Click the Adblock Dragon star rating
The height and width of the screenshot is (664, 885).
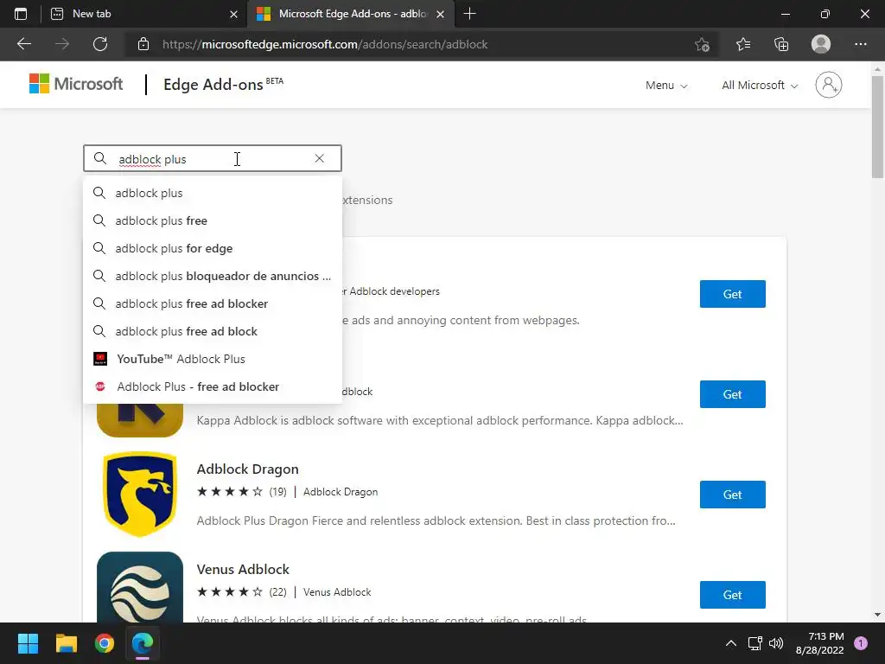pyautogui.click(x=230, y=492)
